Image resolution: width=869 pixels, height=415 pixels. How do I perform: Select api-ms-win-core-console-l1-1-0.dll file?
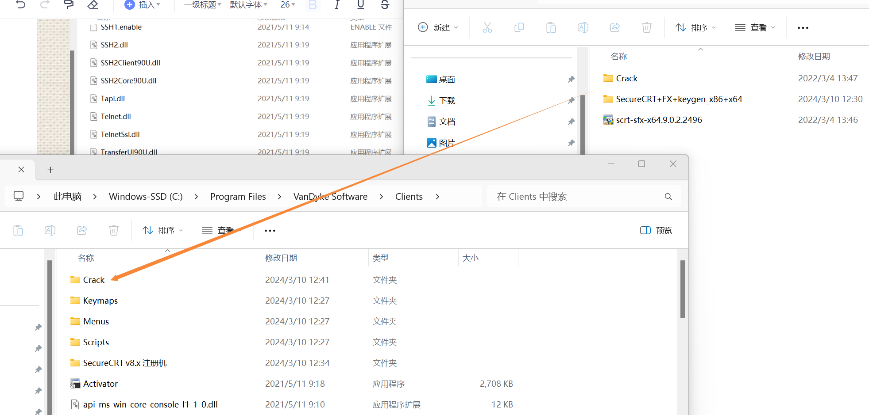pyautogui.click(x=144, y=404)
